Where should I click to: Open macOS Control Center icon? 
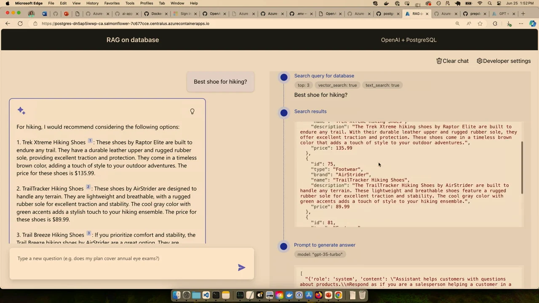pos(499,3)
